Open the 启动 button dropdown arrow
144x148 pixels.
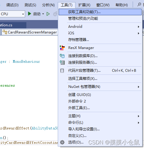43,14
